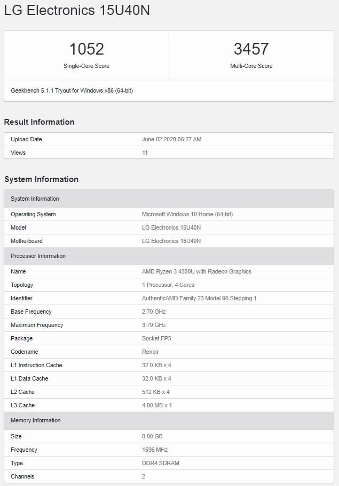Select the 3.79 GHz maximum frequency value
Screen dimensions: 339x486
pyautogui.click(x=154, y=325)
